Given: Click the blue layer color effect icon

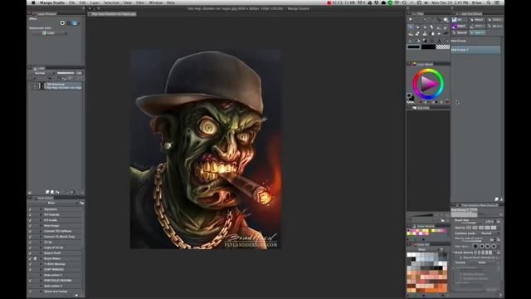Looking at the screenshot, I should tap(75, 23).
